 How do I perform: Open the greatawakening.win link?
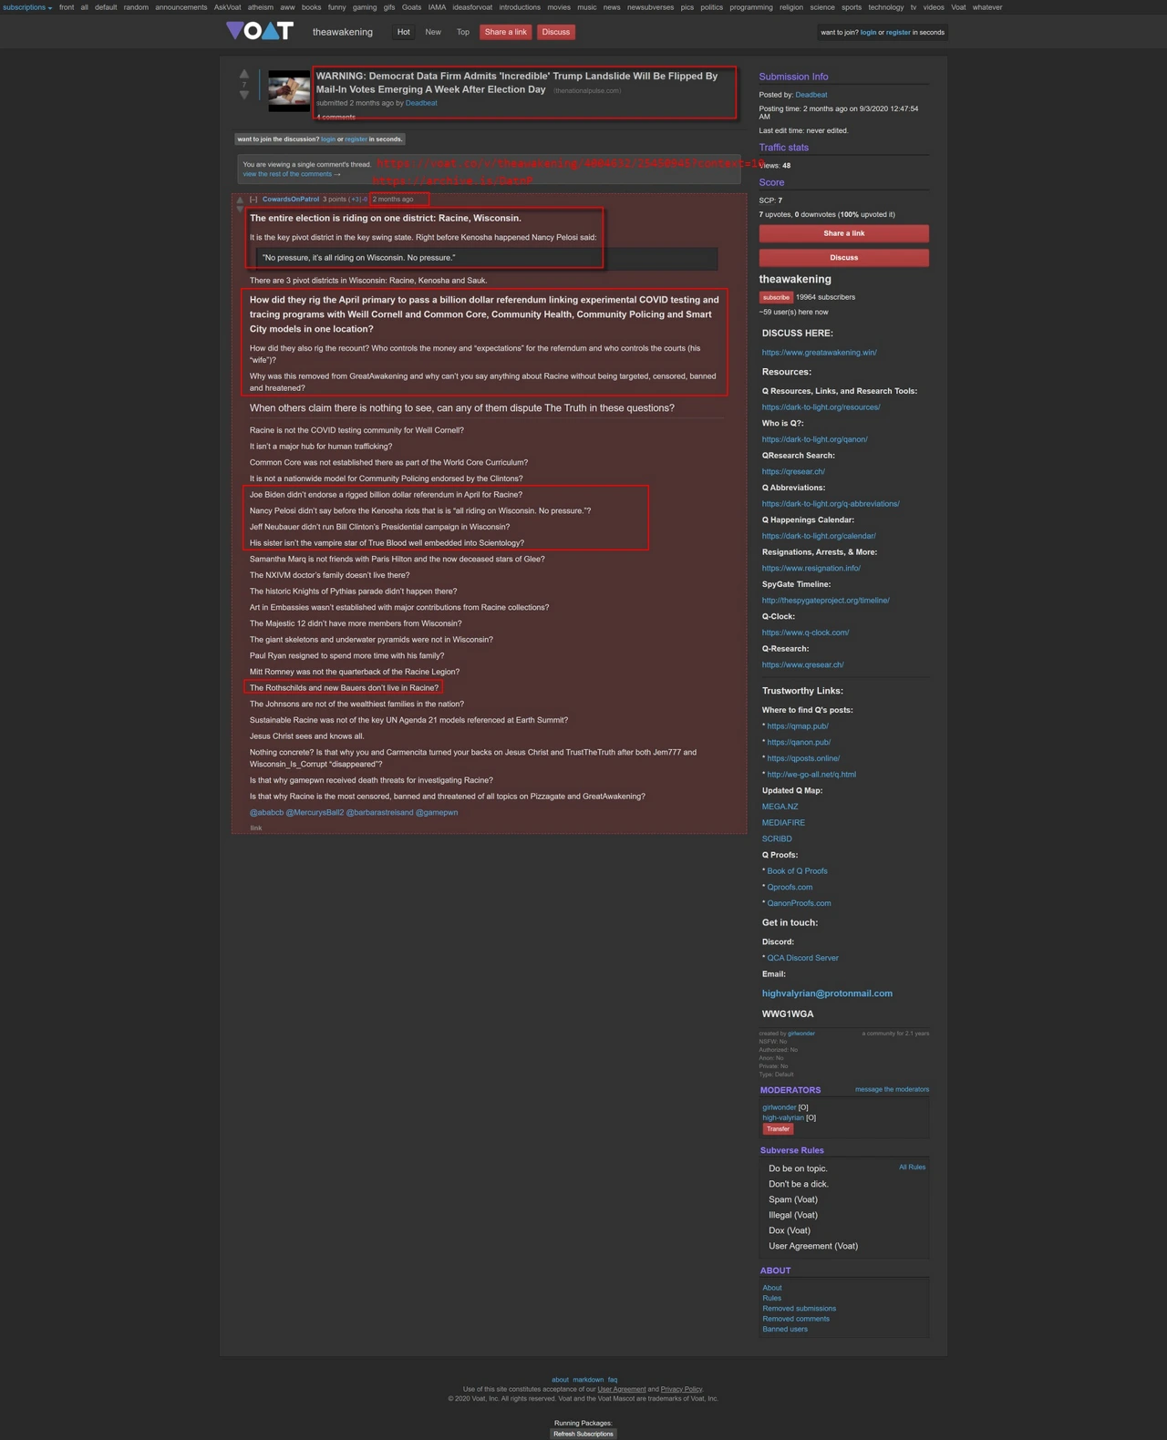(820, 353)
